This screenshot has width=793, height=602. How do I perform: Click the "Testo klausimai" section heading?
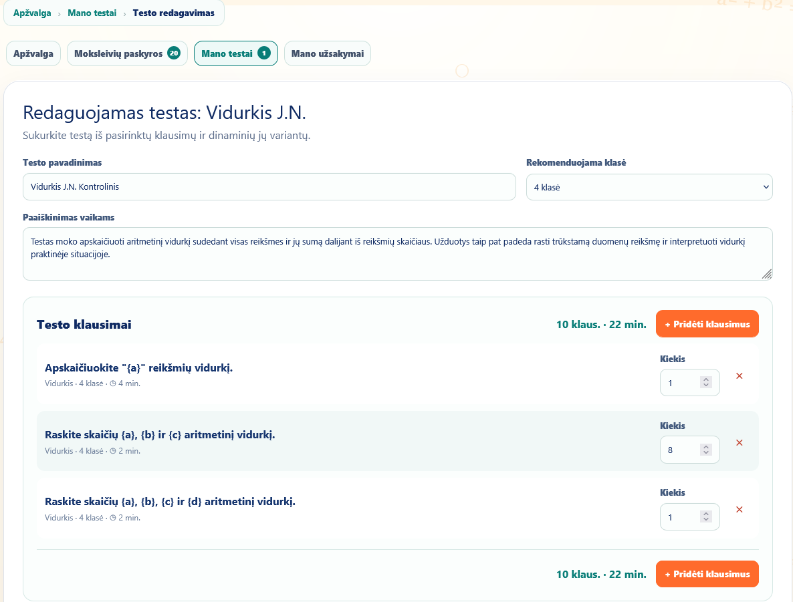[84, 325]
